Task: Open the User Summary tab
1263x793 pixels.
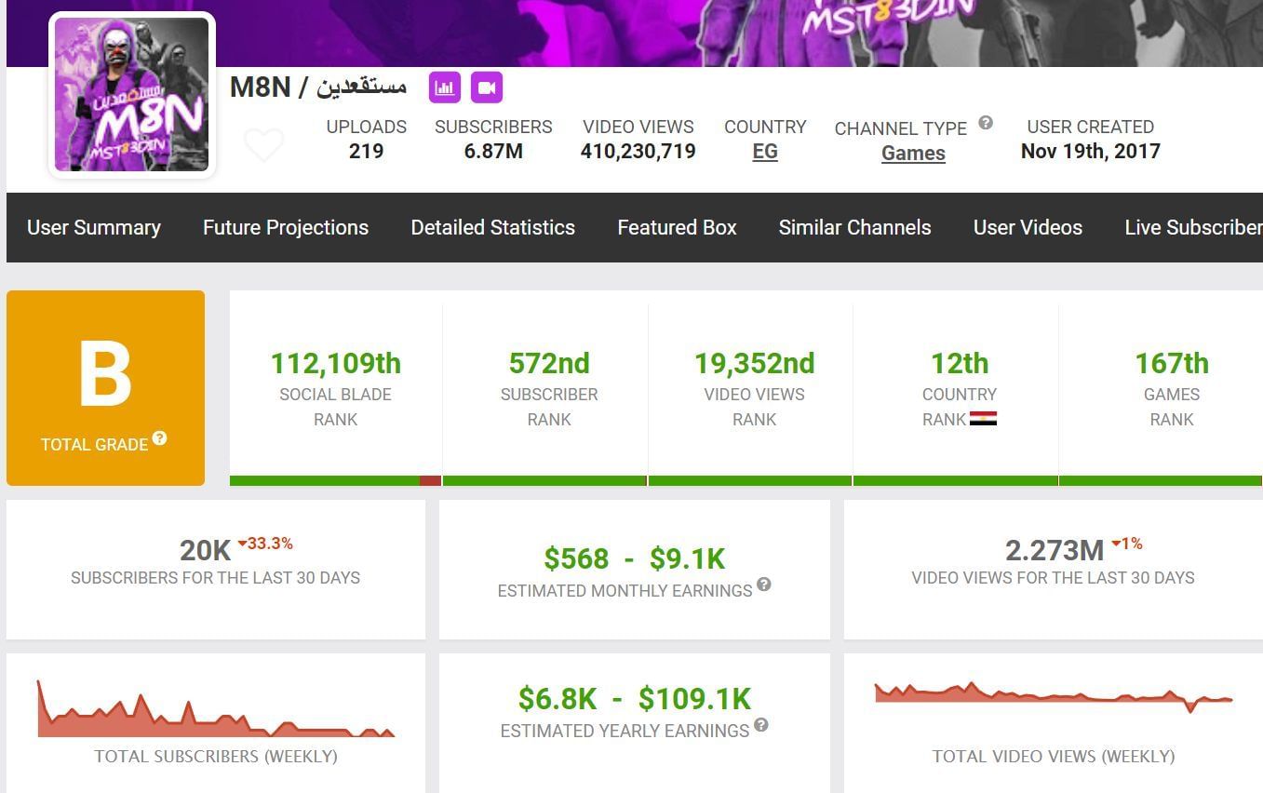Action: [x=94, y=227]
